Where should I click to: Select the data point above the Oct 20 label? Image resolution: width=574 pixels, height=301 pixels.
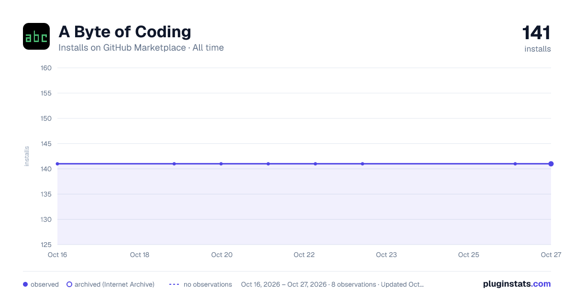click(221, 164)
